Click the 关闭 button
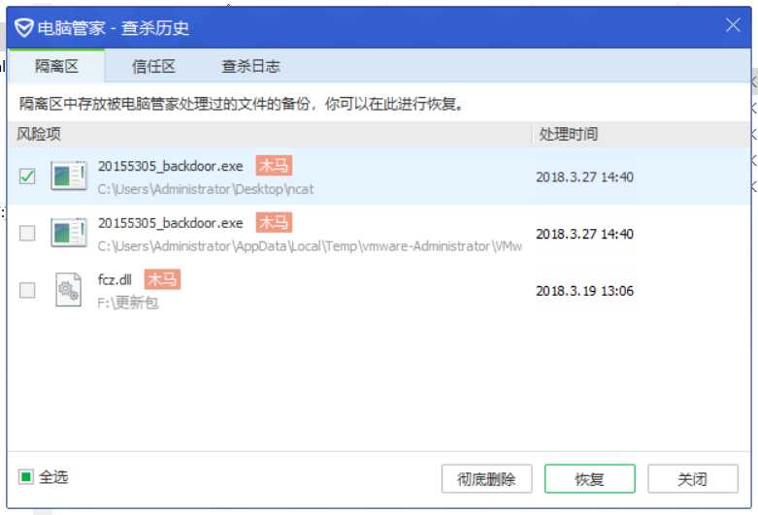This screenshot has height=515, width=758. pos(693,479)
